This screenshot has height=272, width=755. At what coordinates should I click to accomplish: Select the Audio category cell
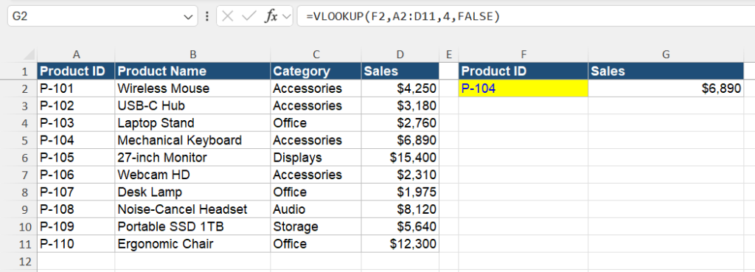pyautogui.click(x=316, y=209)
